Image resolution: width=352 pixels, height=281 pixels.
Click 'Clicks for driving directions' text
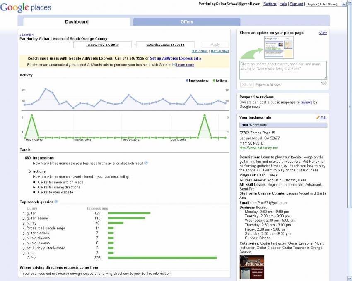(59, 187)
